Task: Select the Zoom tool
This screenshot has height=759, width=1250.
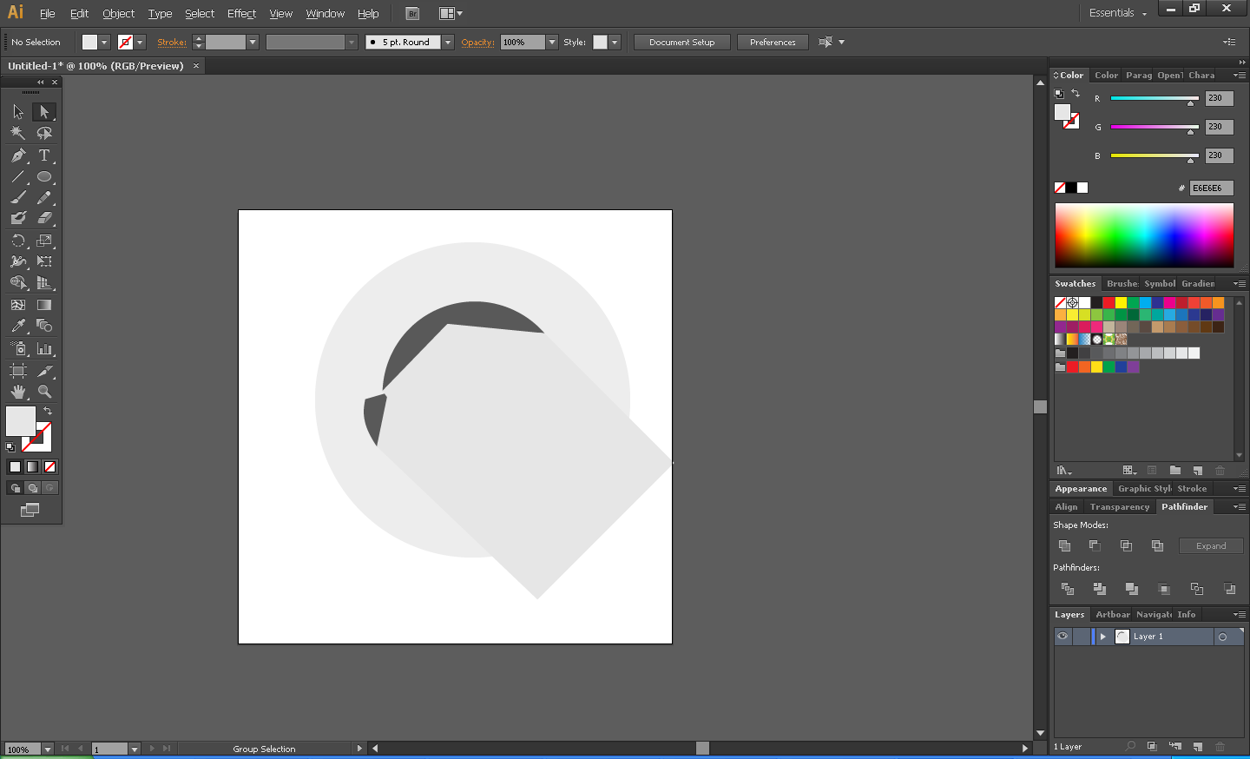Action: pos(44,392)
